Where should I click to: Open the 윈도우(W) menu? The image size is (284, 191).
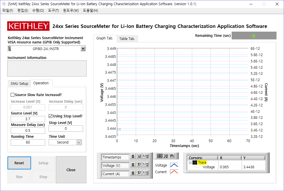71,11
